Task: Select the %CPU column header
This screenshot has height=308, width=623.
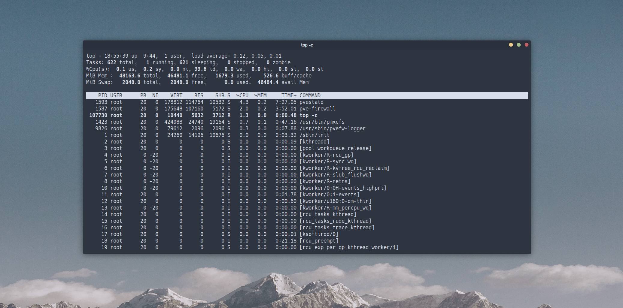Action: click(242, 95)
